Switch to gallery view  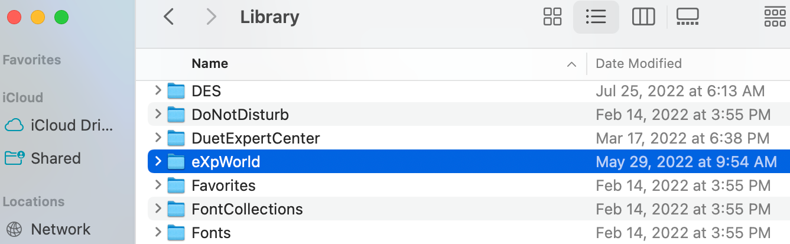pos(688,17)
